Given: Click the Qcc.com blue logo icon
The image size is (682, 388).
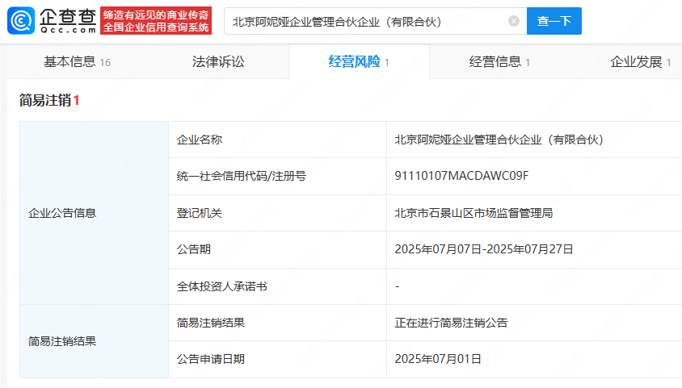Looking at the screenshot, I should 21,20.
